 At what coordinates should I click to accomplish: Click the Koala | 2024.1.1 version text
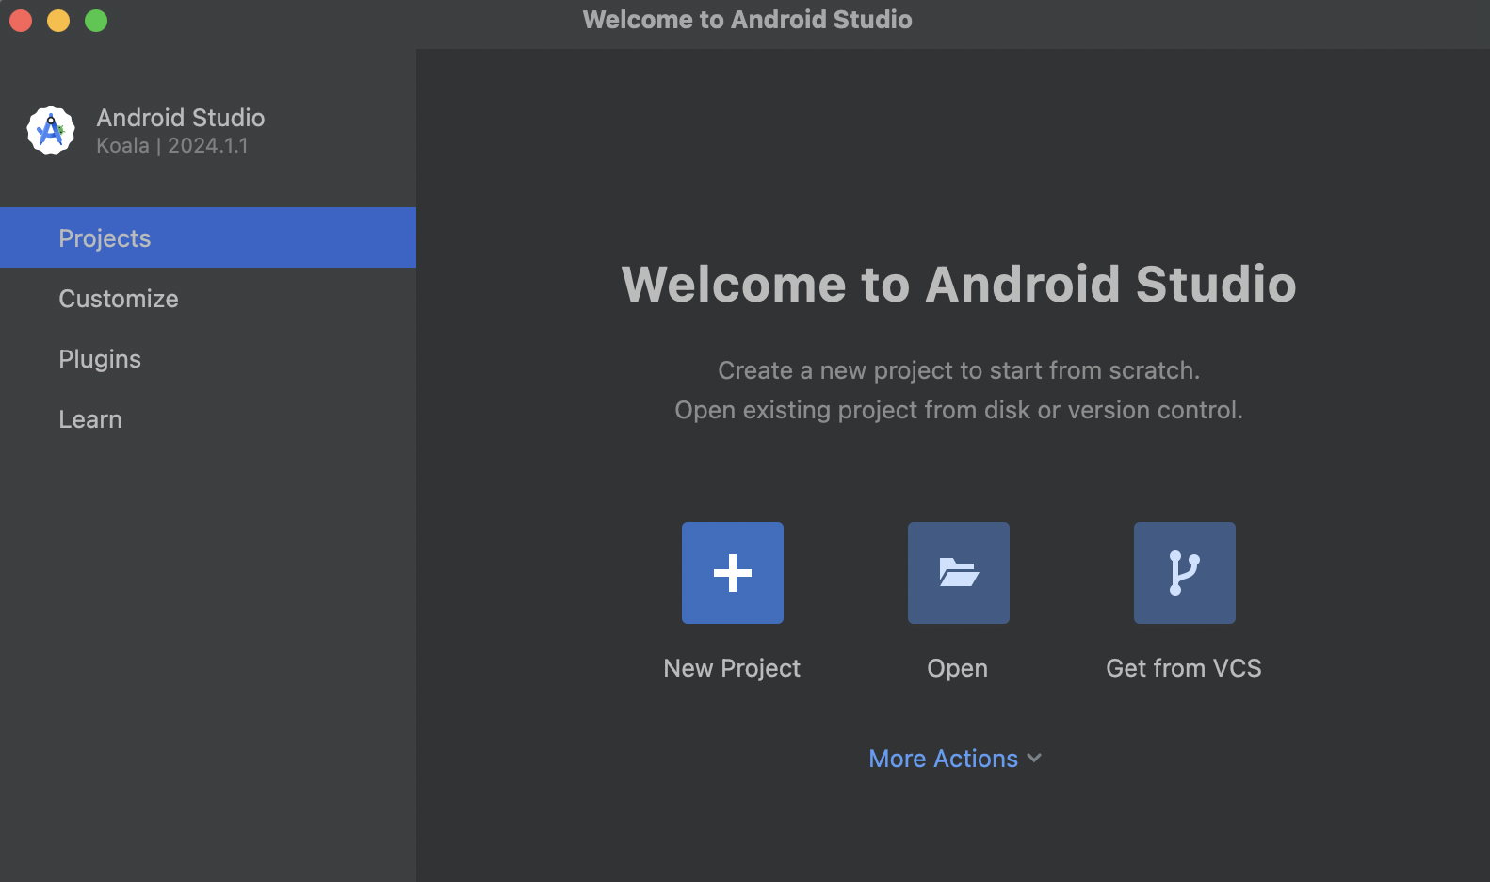[x=172, y=146]
